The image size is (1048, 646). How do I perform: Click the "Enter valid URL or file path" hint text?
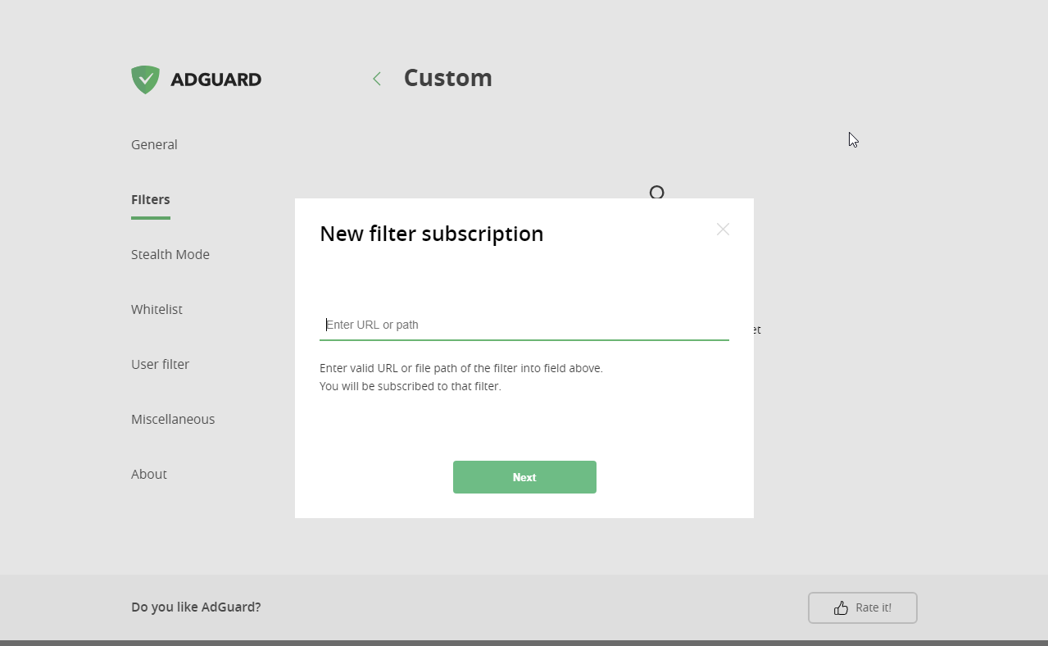(x=460, y=368)
